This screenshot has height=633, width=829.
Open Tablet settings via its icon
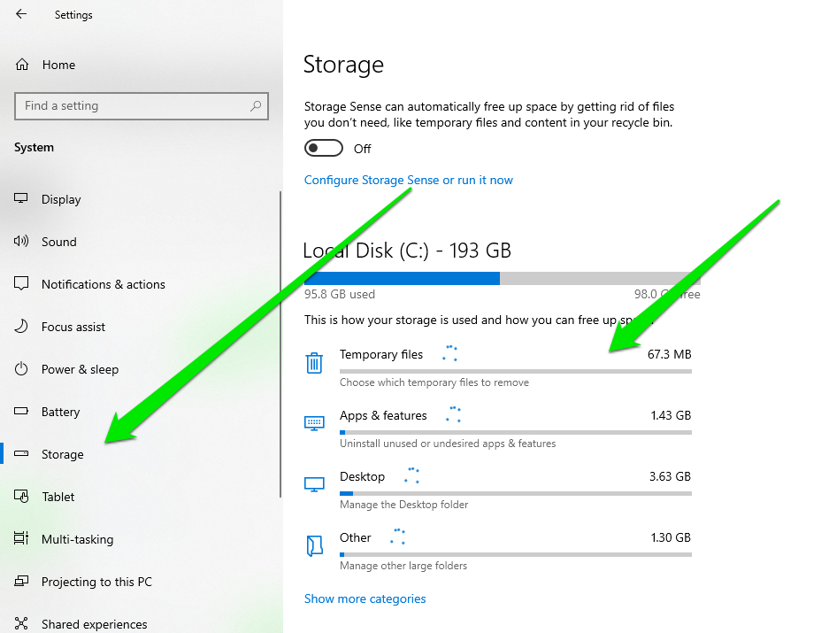(19, 497)
